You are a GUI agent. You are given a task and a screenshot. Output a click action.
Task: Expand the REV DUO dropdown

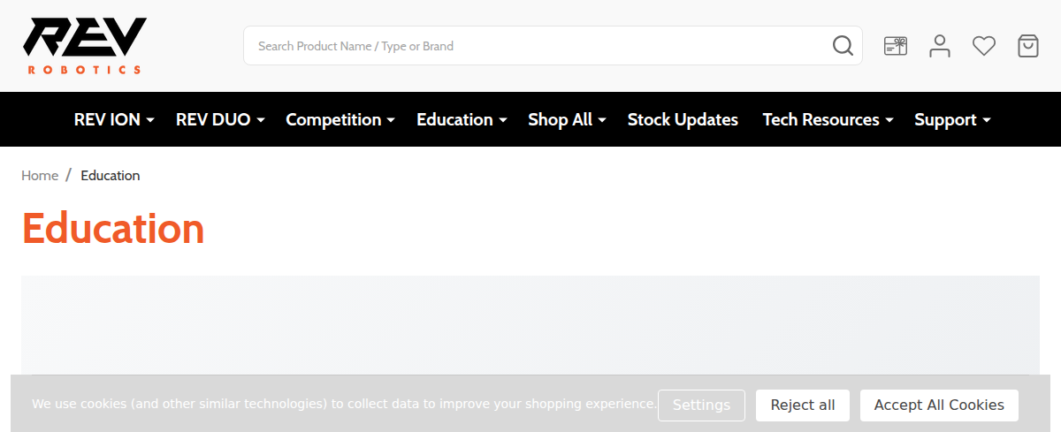220,120
